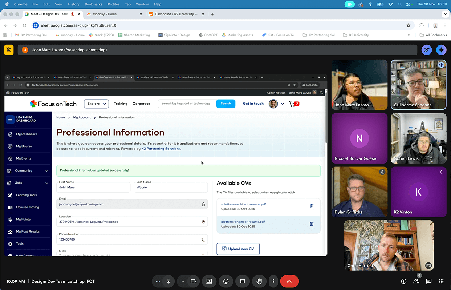Toggle closed captions button
The width and height of the screenshot is (451, 290).
pos(243,281)
